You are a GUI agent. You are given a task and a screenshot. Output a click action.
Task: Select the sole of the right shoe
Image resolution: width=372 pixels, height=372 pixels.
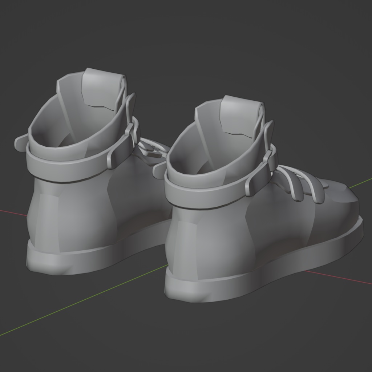263,268
